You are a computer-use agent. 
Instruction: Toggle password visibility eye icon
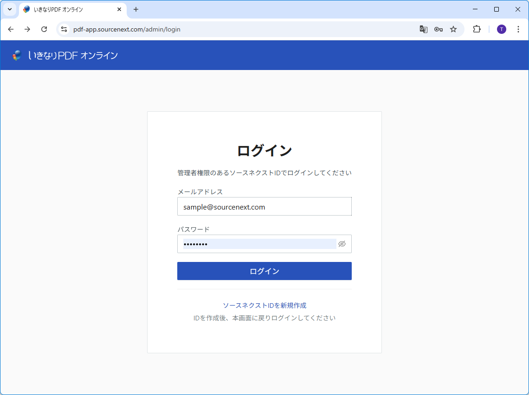[x=342, y=244]
